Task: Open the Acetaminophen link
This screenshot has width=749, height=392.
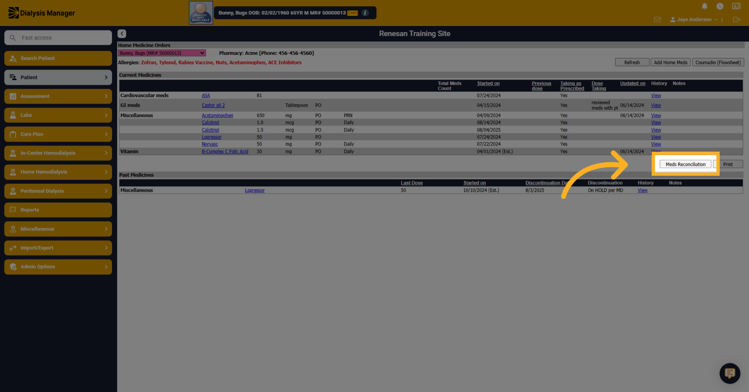Action: (x=217, y=115)
